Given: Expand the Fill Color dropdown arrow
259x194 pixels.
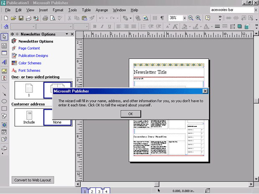Looking at the screenshot, I should 190,26.
